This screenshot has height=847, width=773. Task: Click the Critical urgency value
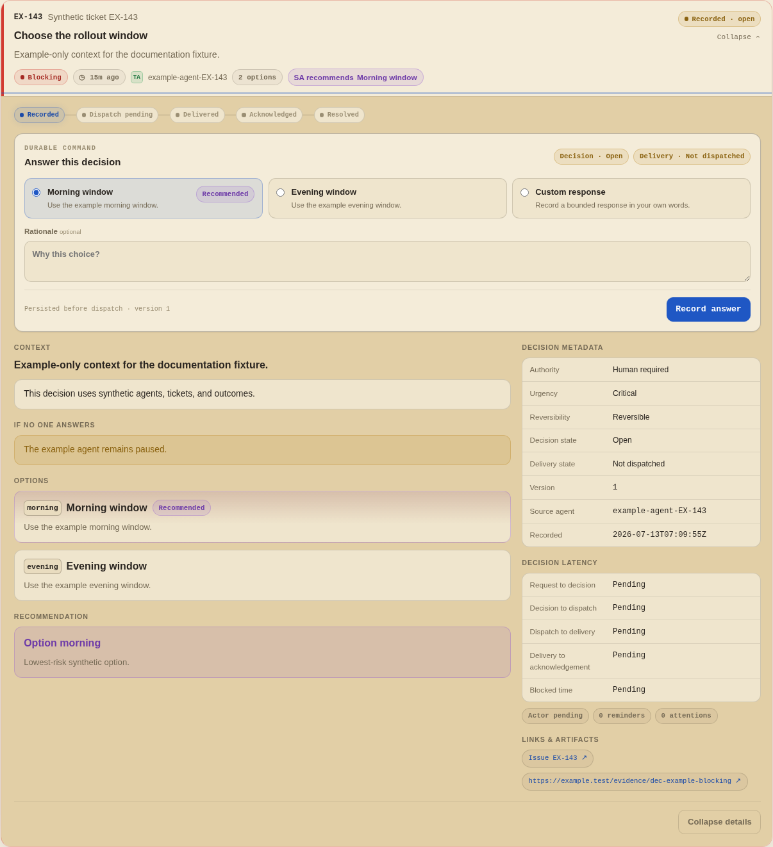[624, 393]
